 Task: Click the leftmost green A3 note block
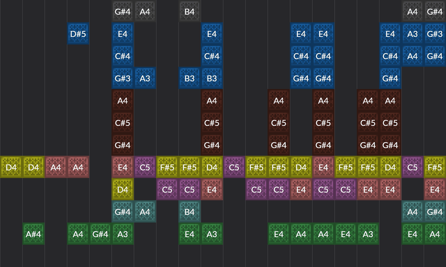123,234
